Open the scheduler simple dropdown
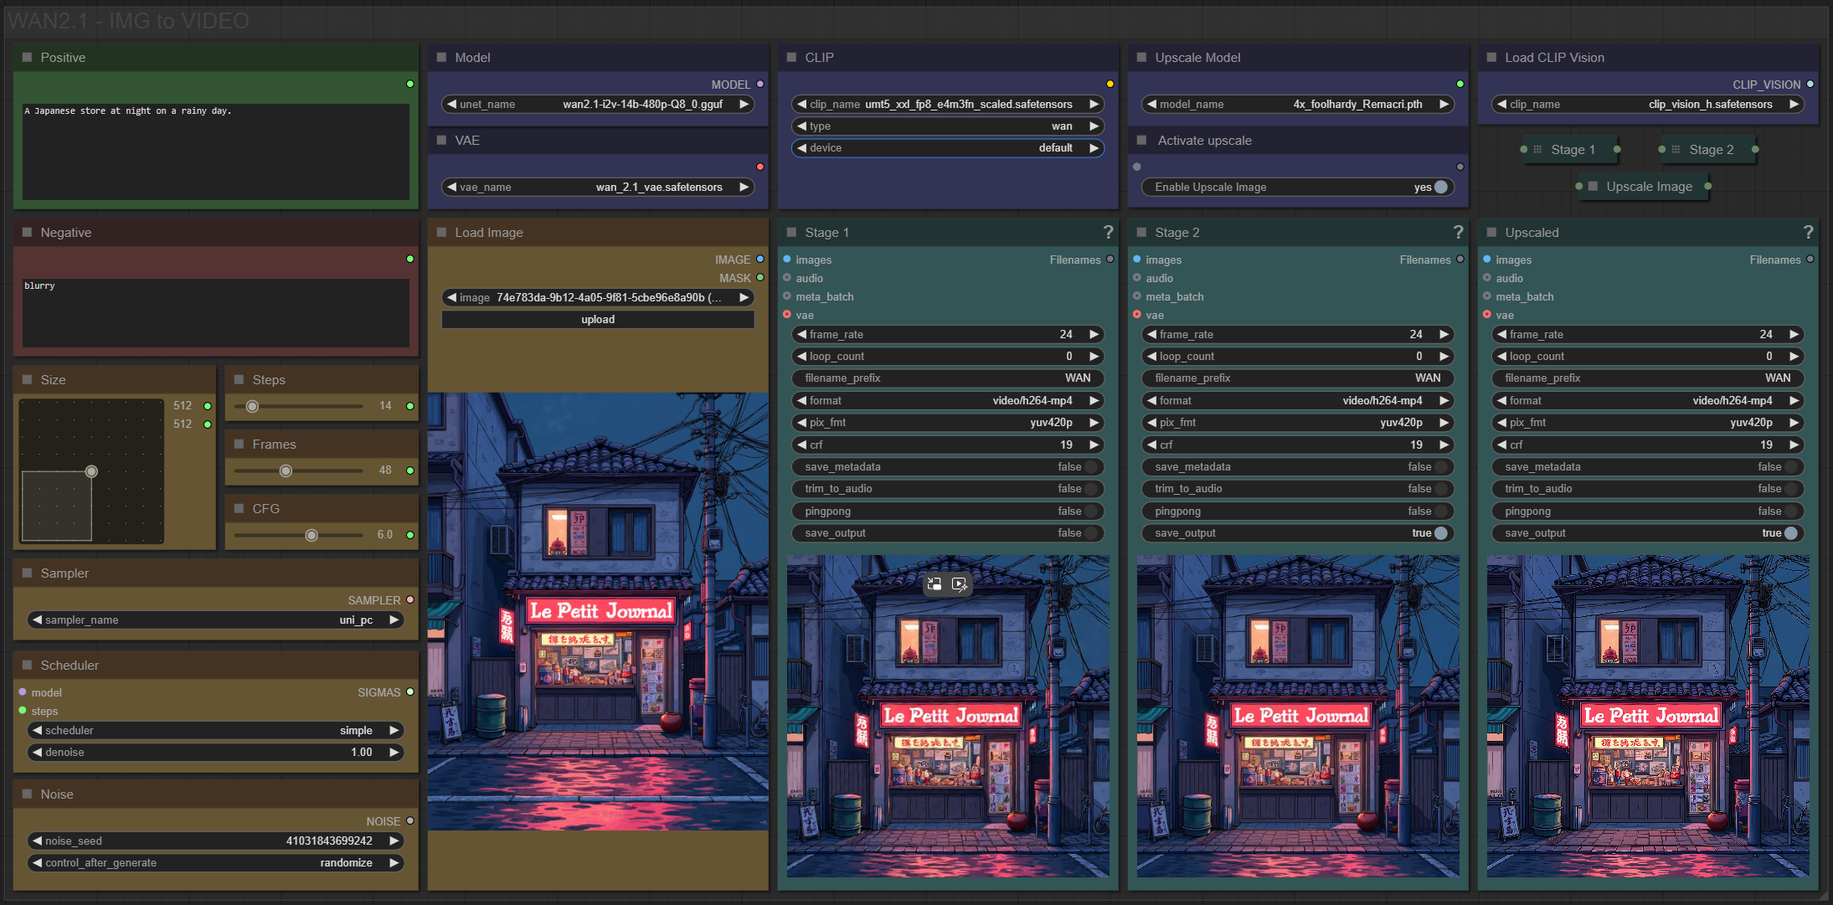Image resolution: width=1833 pixels, height=905 pixels. tap(216, 730)
